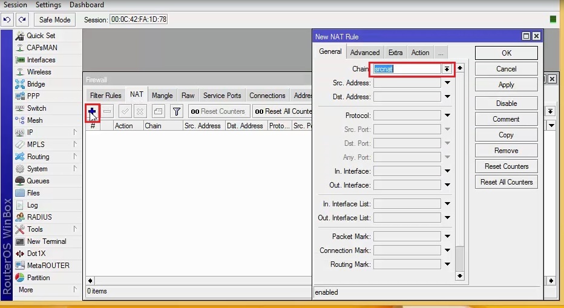Screen dimensions: 564x308
Task: Click the comment icon in Firewall toolbar
Action: [158, 111]
